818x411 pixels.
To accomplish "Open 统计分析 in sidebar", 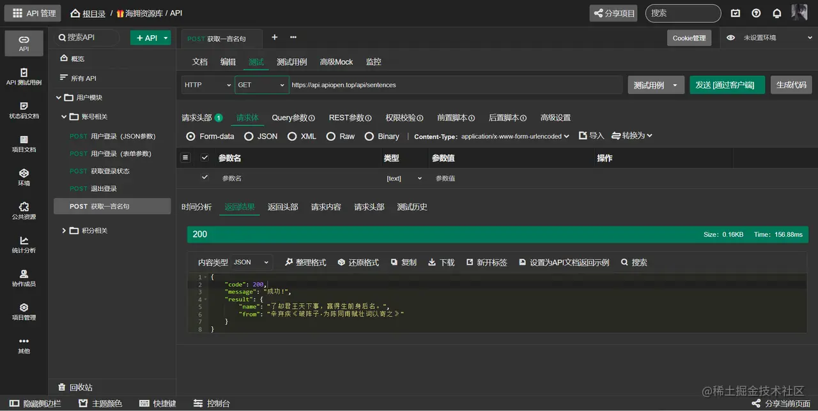I will pos(24,244).
